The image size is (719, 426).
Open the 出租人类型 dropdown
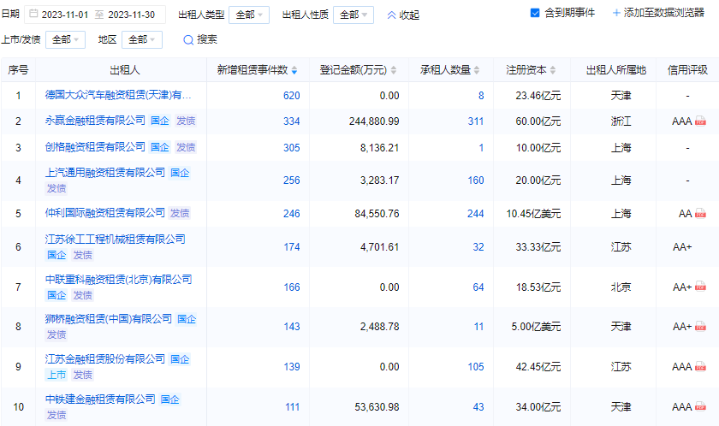(249, 15)
